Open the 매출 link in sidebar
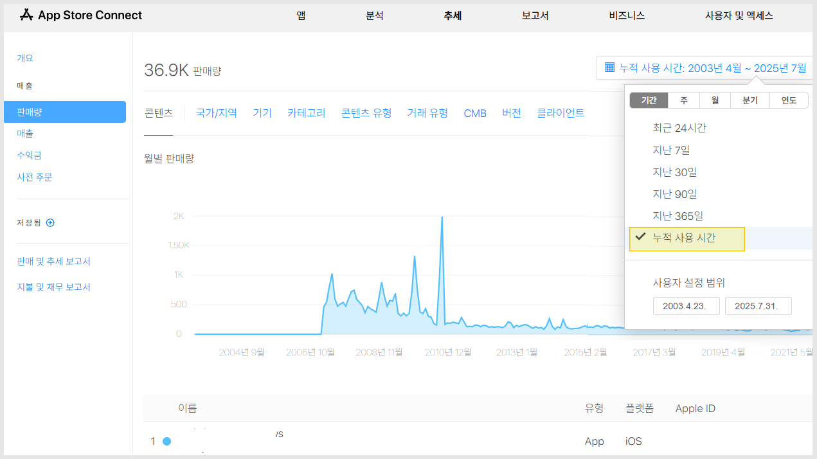 pos(25,134)
